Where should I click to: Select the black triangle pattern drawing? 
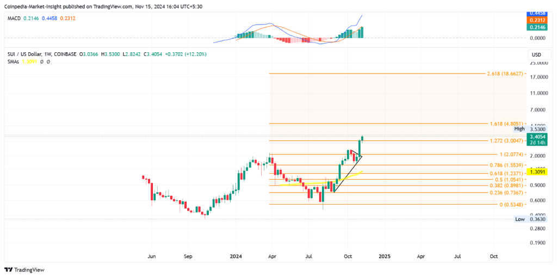pos(355,156)
